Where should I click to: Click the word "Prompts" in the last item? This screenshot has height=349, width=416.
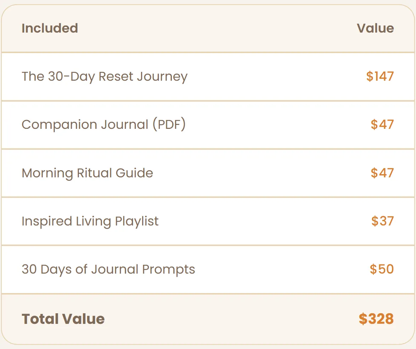[x=168, y=269]
